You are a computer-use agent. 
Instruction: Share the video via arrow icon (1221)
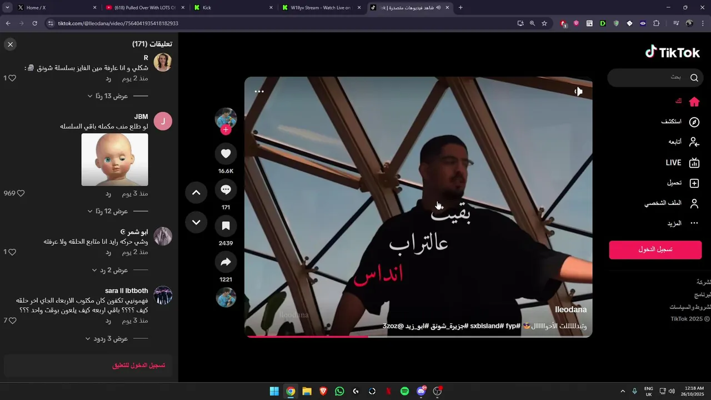226,262
